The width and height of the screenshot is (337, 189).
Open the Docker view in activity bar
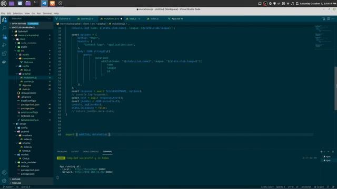(4, 62)
